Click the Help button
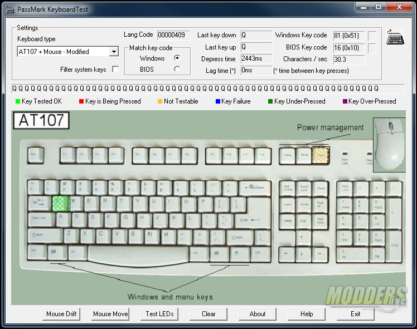This screenshot has height=329, width=417. tap(307, 314)
